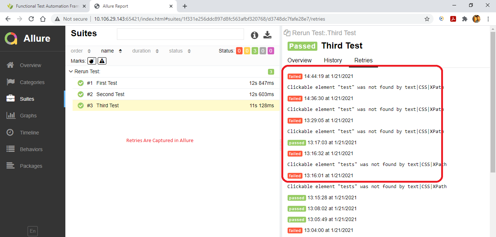This screenshot has width=496, height=237.
Task: Switch to the Overview tab
Action: (300, 60)
